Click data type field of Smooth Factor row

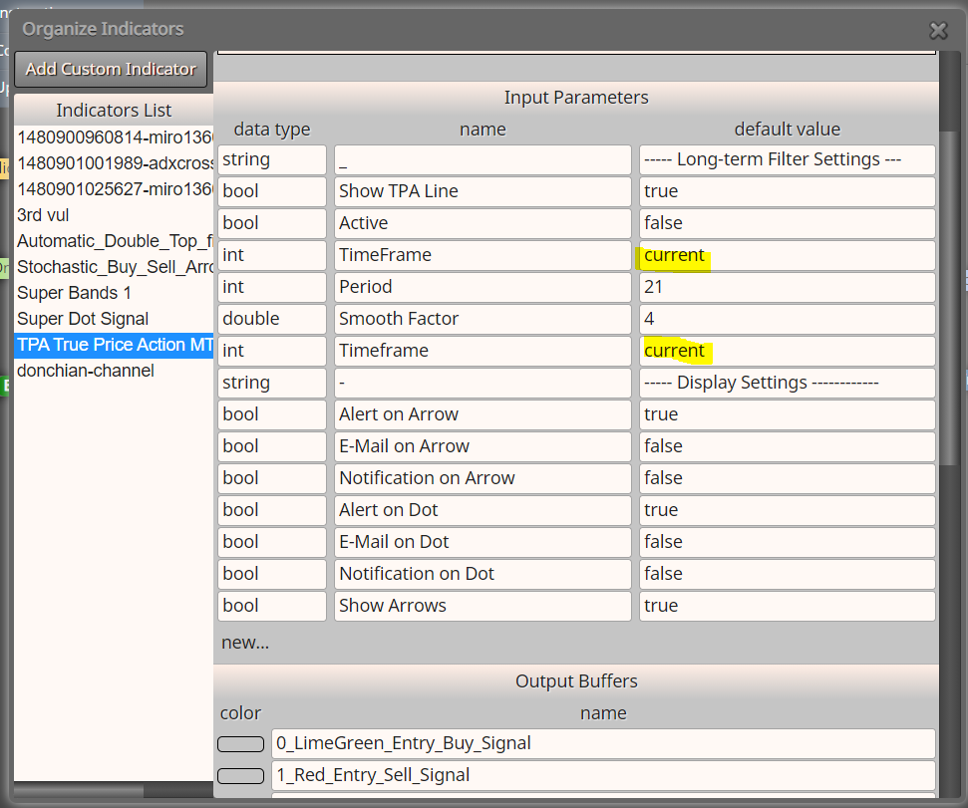[271, 319]
